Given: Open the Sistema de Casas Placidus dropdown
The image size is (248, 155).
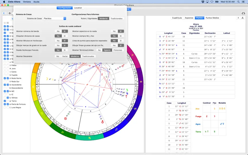Looking at the screenshot, I should pos(54,18).
